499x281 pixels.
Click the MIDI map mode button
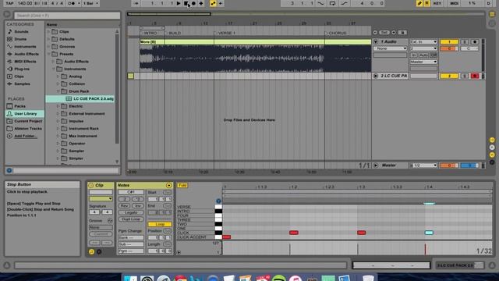[454, 3]
